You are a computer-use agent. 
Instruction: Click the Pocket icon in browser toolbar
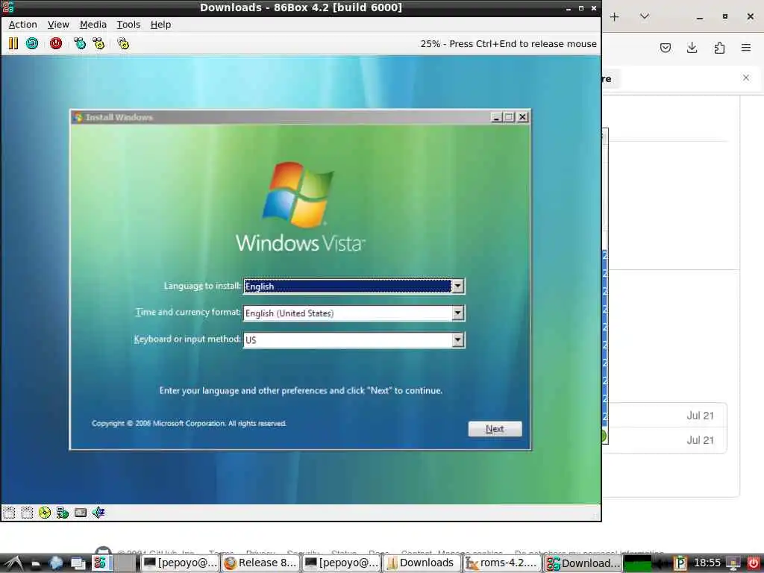(666, 47)
